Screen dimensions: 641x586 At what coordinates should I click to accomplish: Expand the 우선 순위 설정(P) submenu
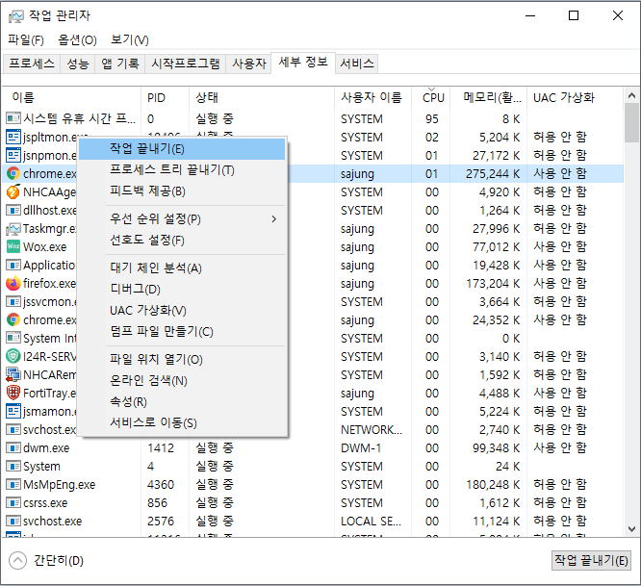point(182,219)
